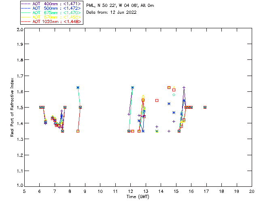Click the x-axis tick label 19
This screenshot has width=259, height=207.
[x=237, y=191]
